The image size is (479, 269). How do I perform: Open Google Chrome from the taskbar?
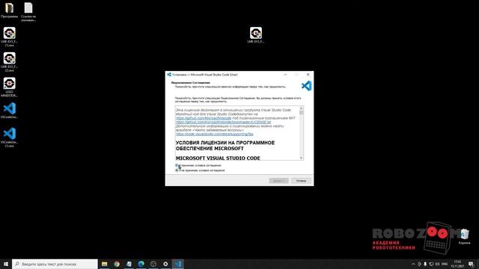coord(117,264)
